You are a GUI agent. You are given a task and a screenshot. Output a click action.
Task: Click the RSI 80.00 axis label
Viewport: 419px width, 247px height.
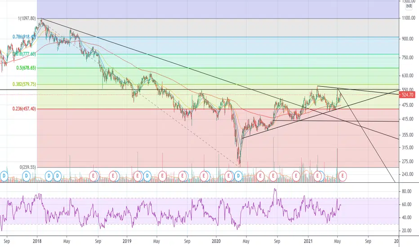pos(406,191)
